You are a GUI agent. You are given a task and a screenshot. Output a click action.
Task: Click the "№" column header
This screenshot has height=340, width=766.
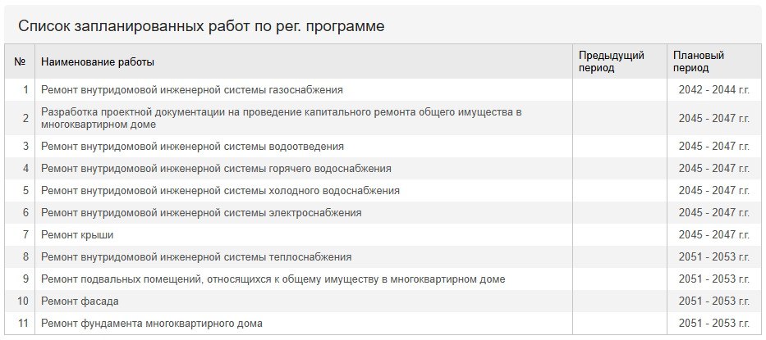[x=20, y=61]
